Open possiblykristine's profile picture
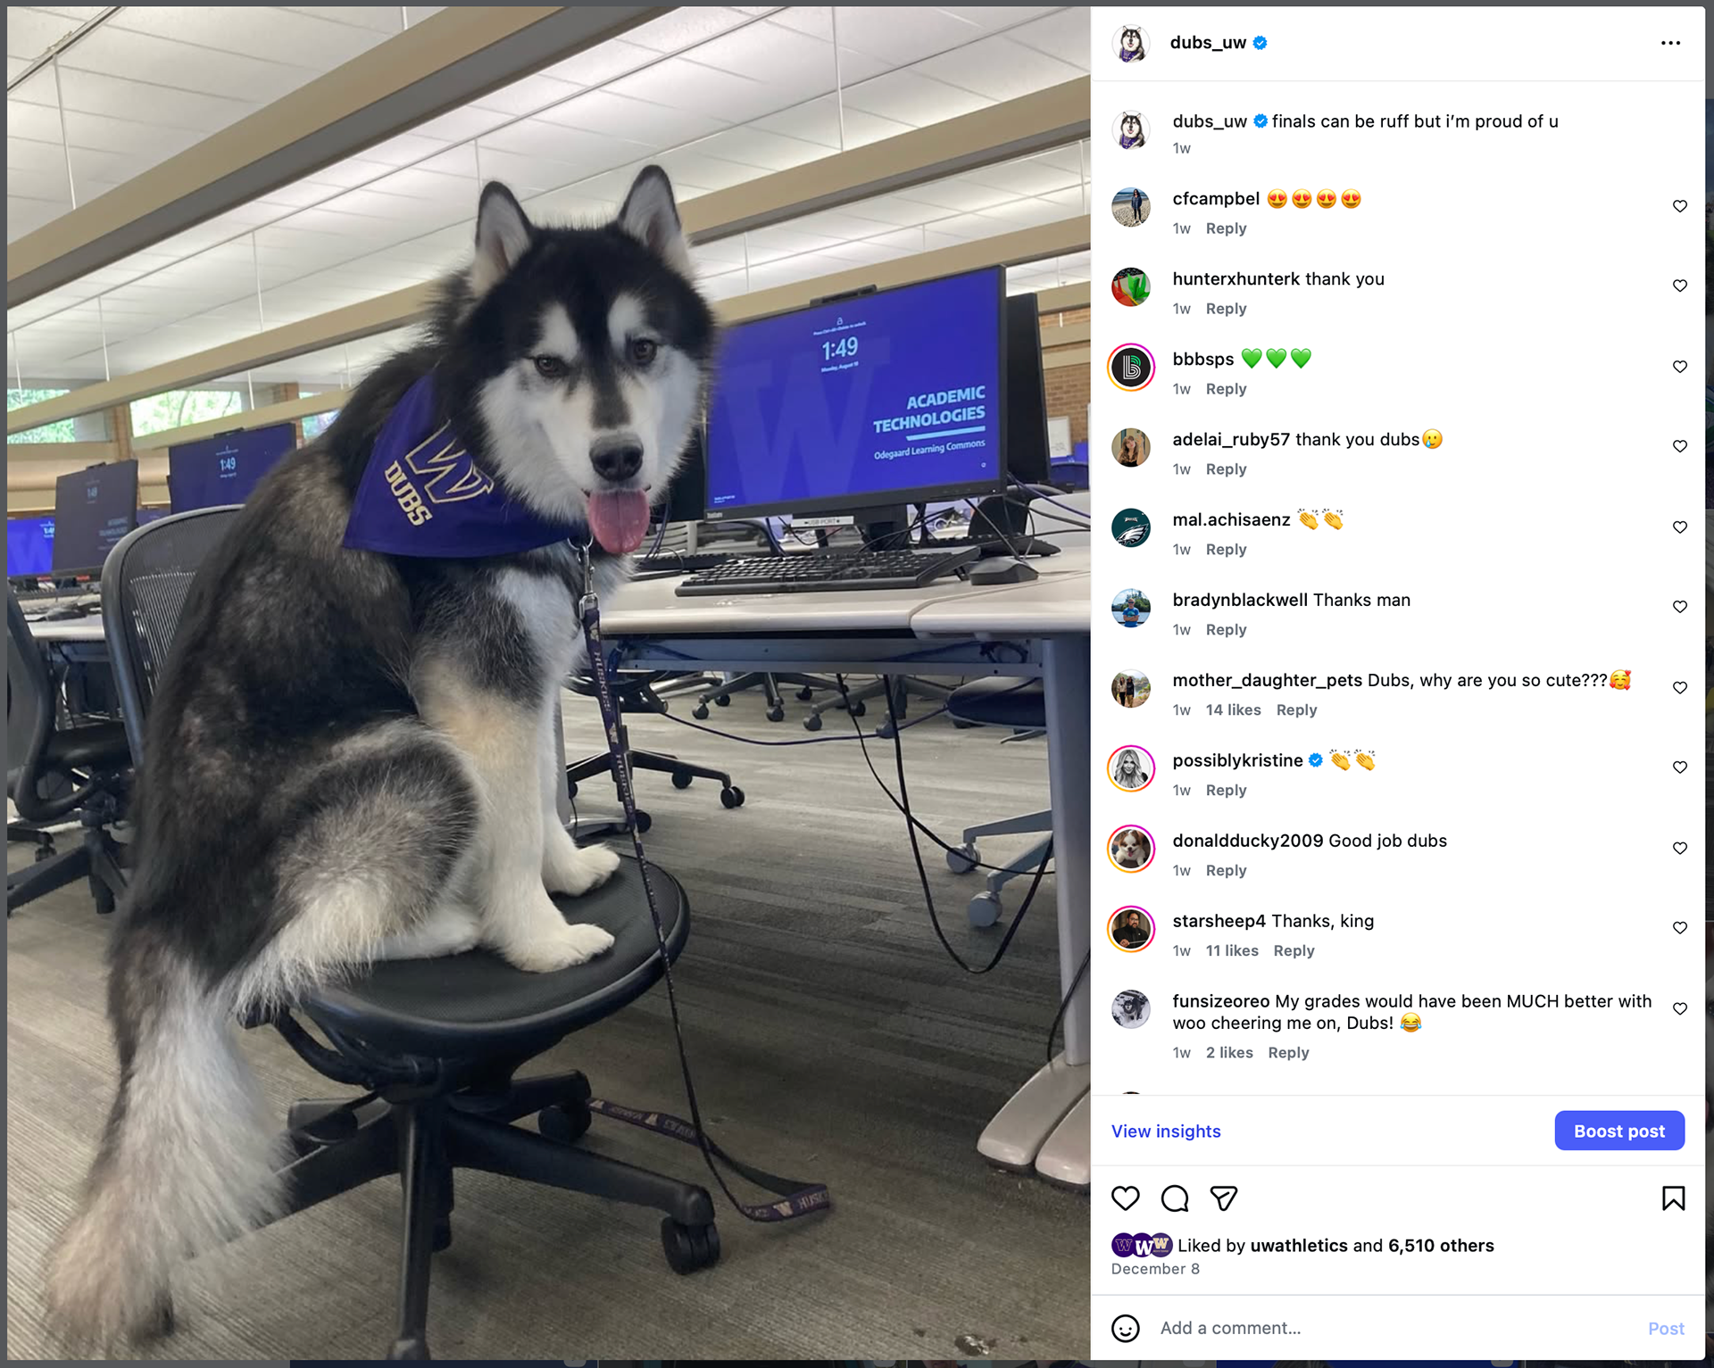 (x=1131, y=768)
